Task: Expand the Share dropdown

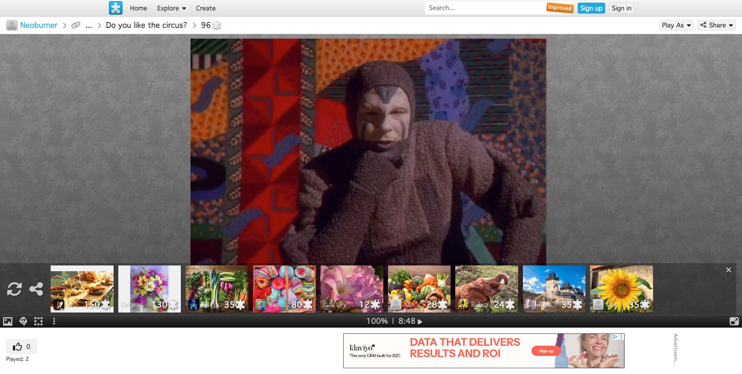Action: [716, 25]
